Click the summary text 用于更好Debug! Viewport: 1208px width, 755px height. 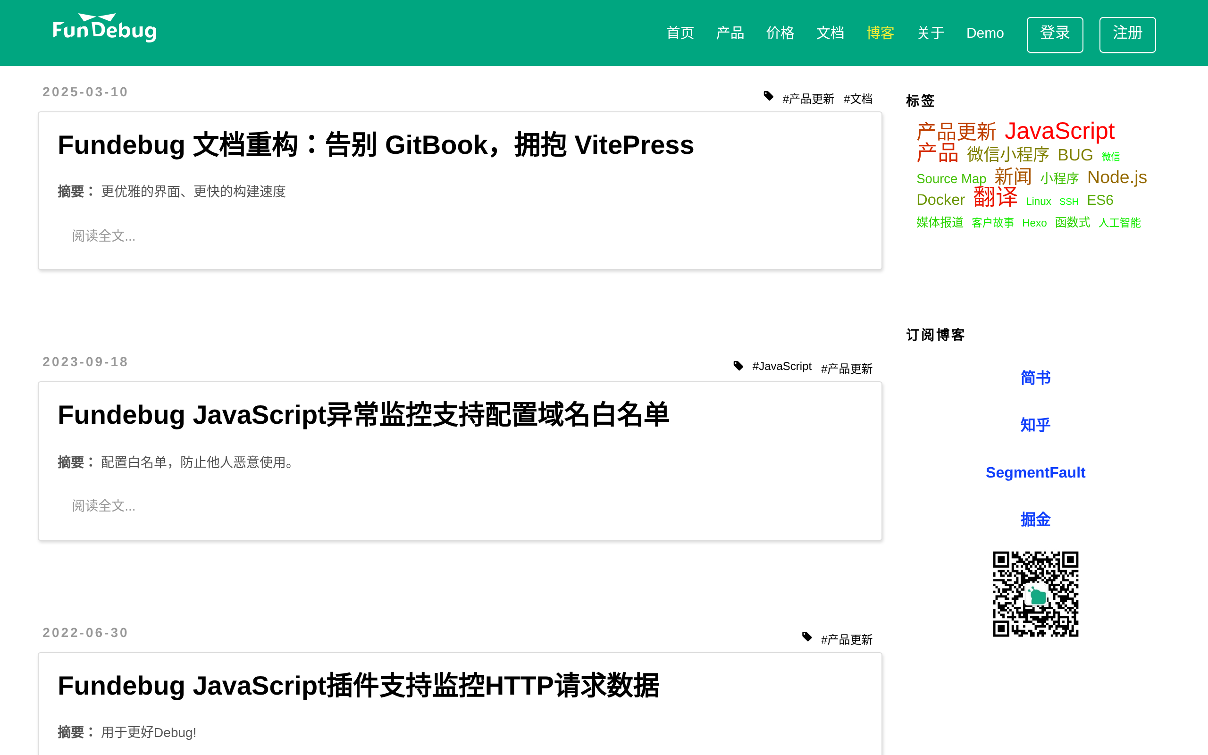(148, 732)
